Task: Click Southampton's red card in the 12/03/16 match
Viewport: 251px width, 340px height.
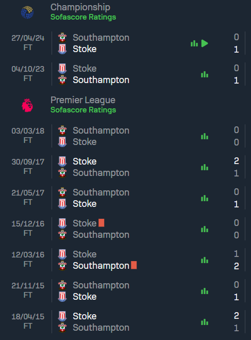Action: 134,265
